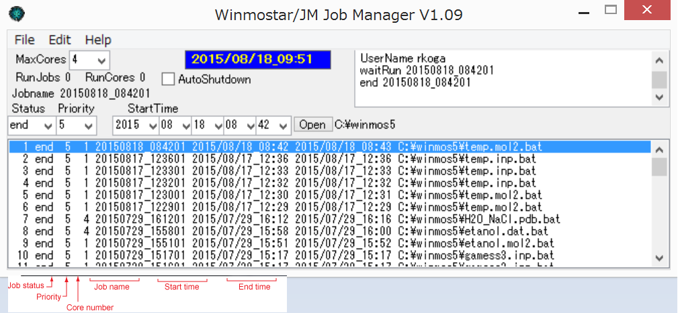Select job 9 etanol.mol2.bat row

pos(330,243)
